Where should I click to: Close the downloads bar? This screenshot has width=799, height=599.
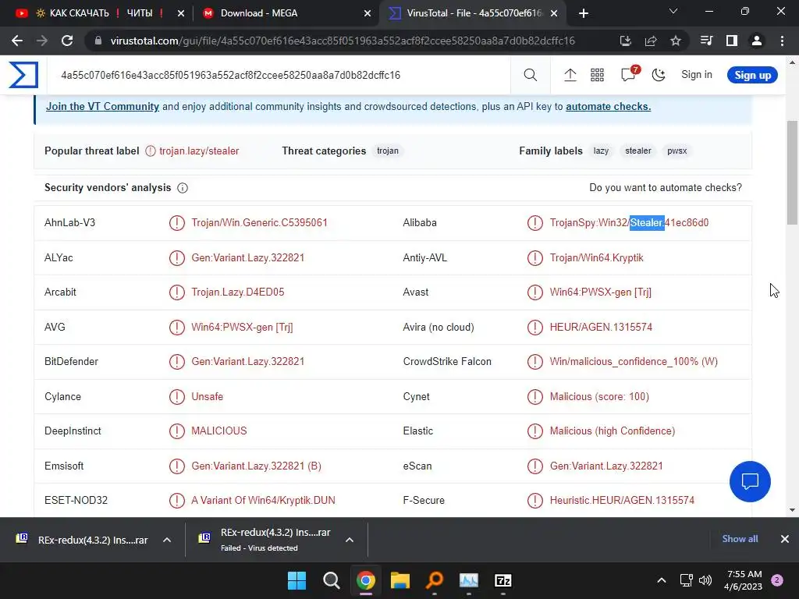click(x=785, y=539)
